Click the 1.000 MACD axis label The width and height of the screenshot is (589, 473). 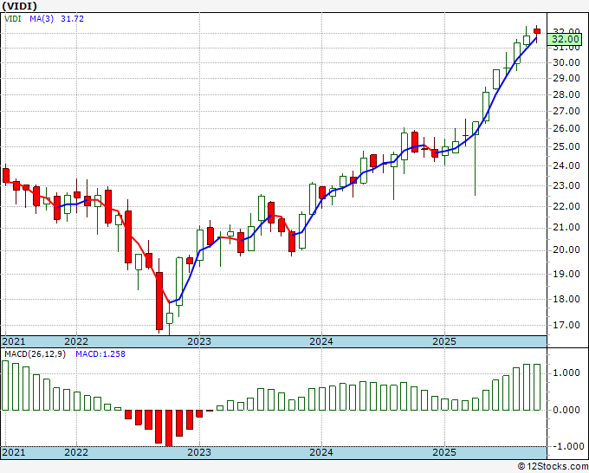566,373
